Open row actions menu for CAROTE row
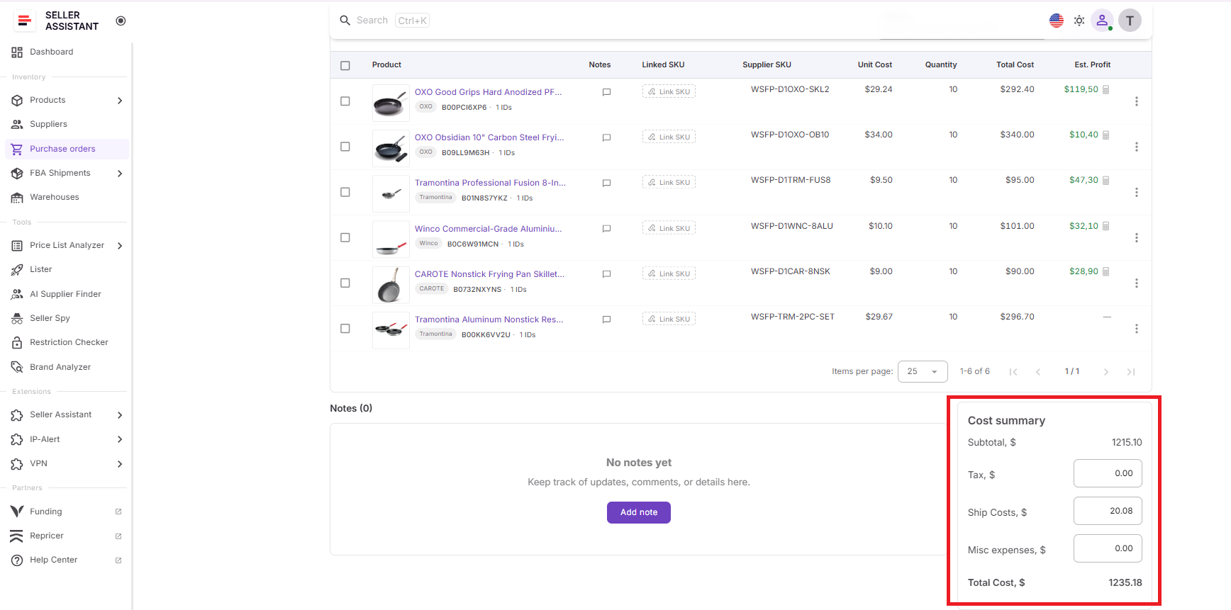Screen dimensions: 1231x610 1137,283
